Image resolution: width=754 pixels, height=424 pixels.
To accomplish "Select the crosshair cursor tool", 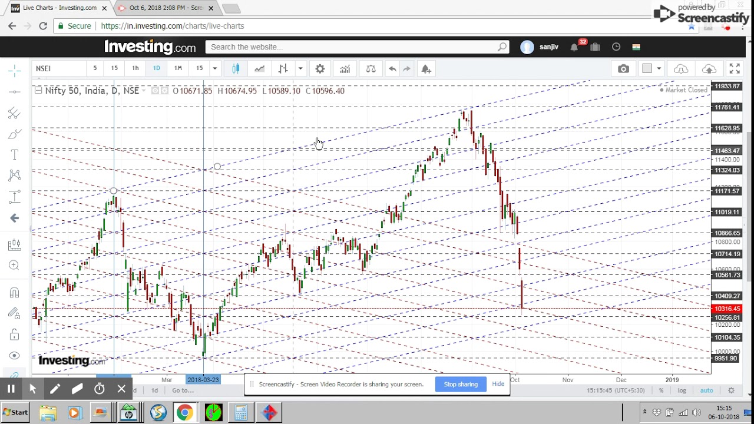I will (15, 71).
